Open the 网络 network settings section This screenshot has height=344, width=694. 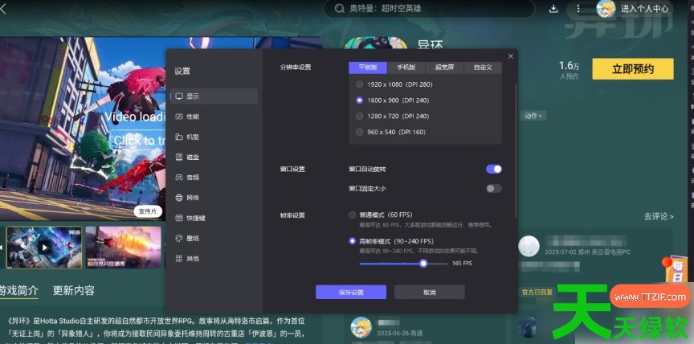[214, 198]
